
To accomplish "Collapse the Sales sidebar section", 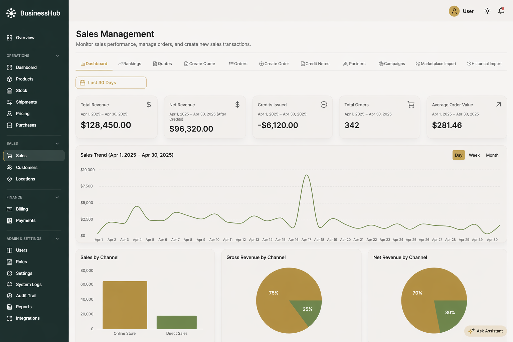I will click(57, 144).
